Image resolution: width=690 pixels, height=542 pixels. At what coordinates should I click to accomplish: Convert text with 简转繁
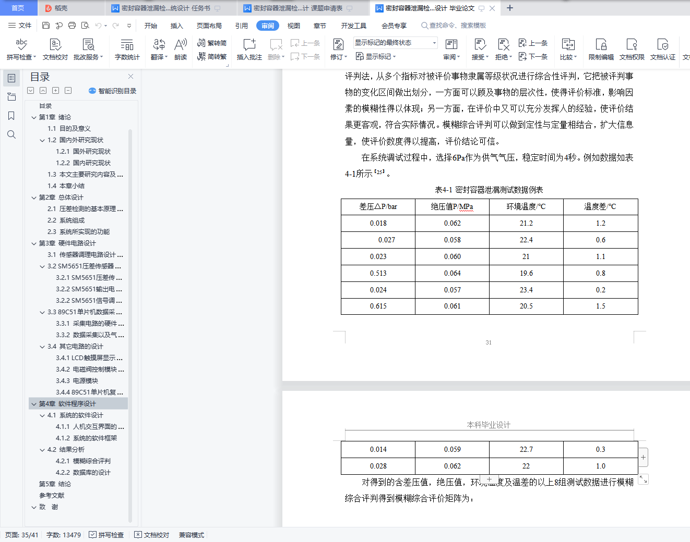pyautogui.click(x=212, y=56)
